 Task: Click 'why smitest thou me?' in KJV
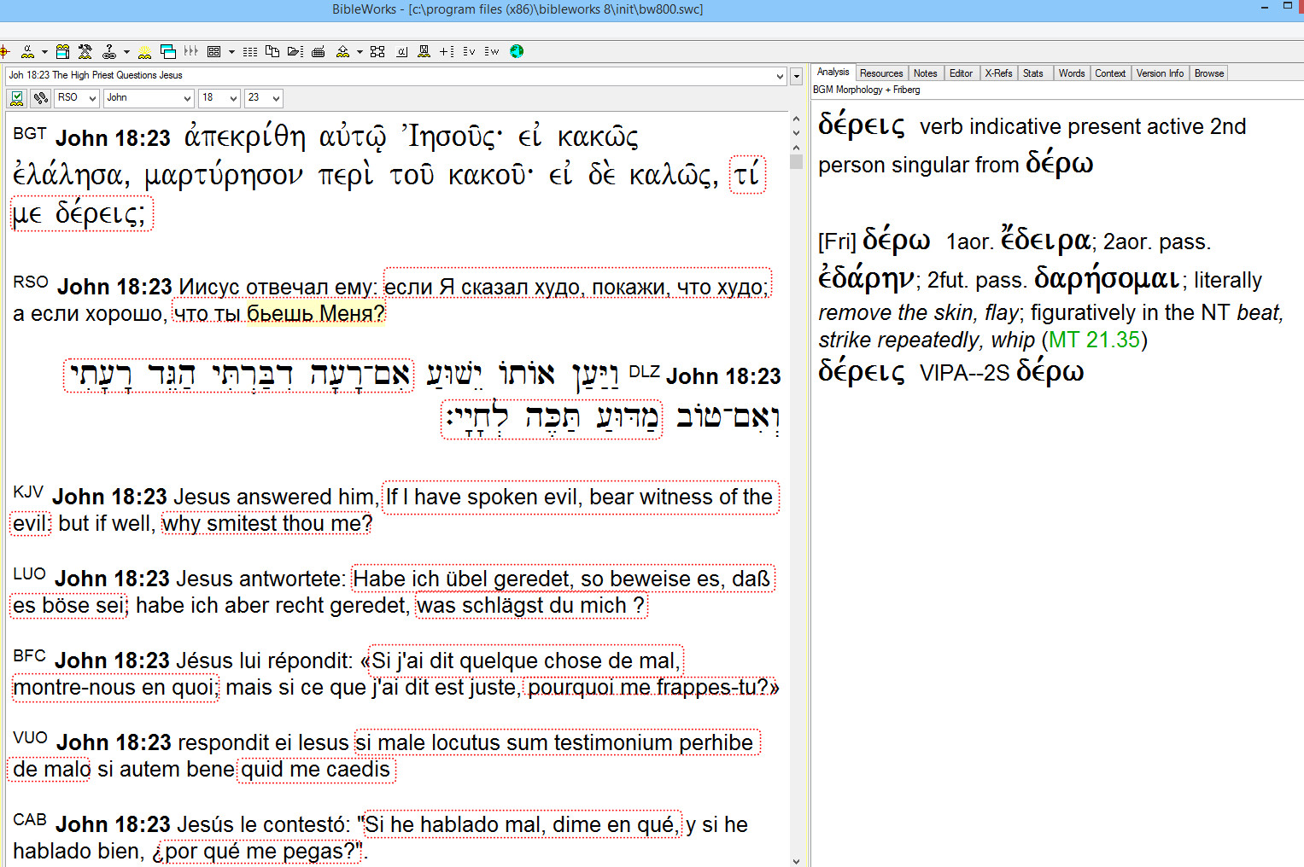(x=267, y=523)
